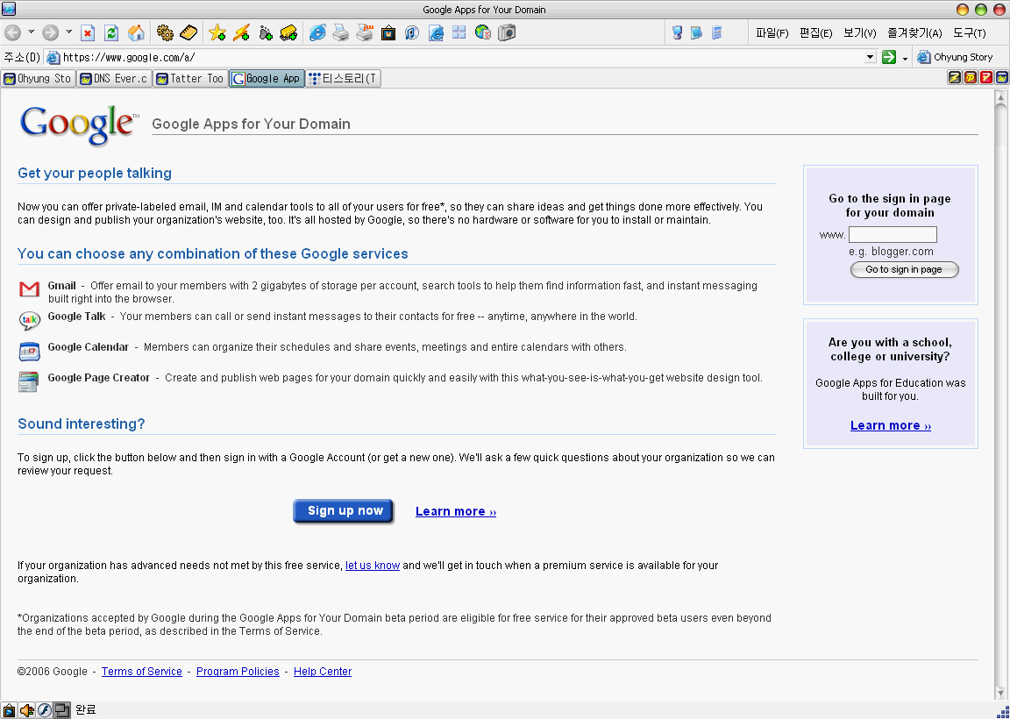Click the page scrollbar down arrow

click(x=1001, y=694)
